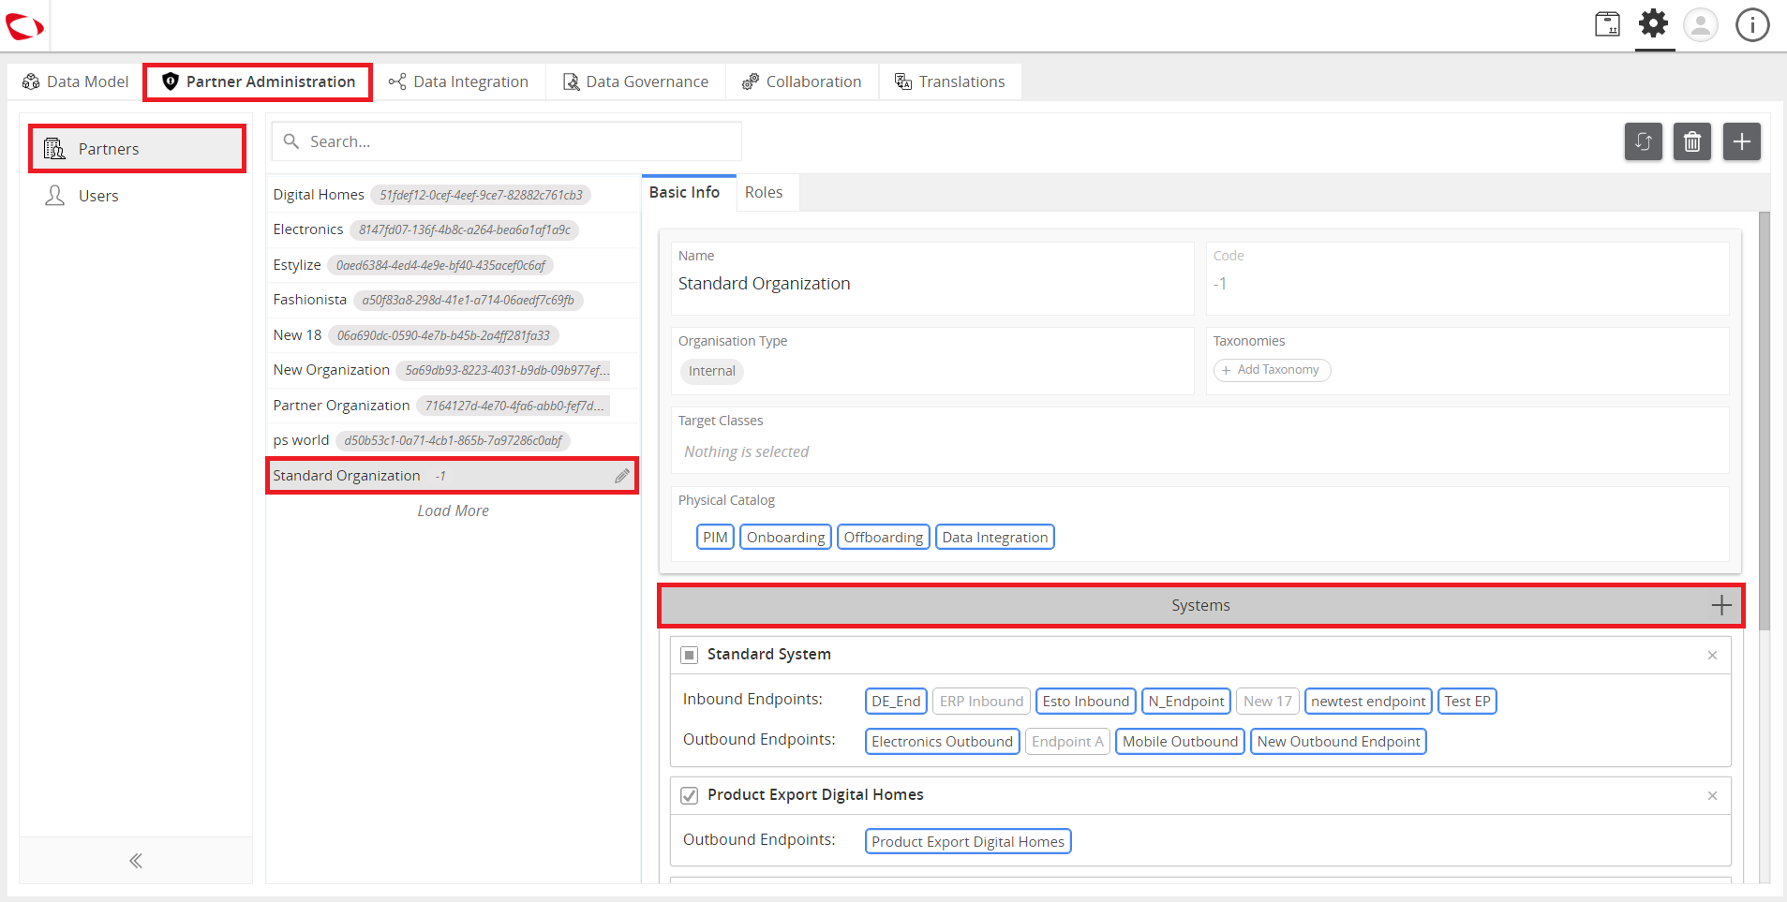Select Digital Homes partner row
The width and height of the screenshot is (1787, 902).
(x=454, y=195)
